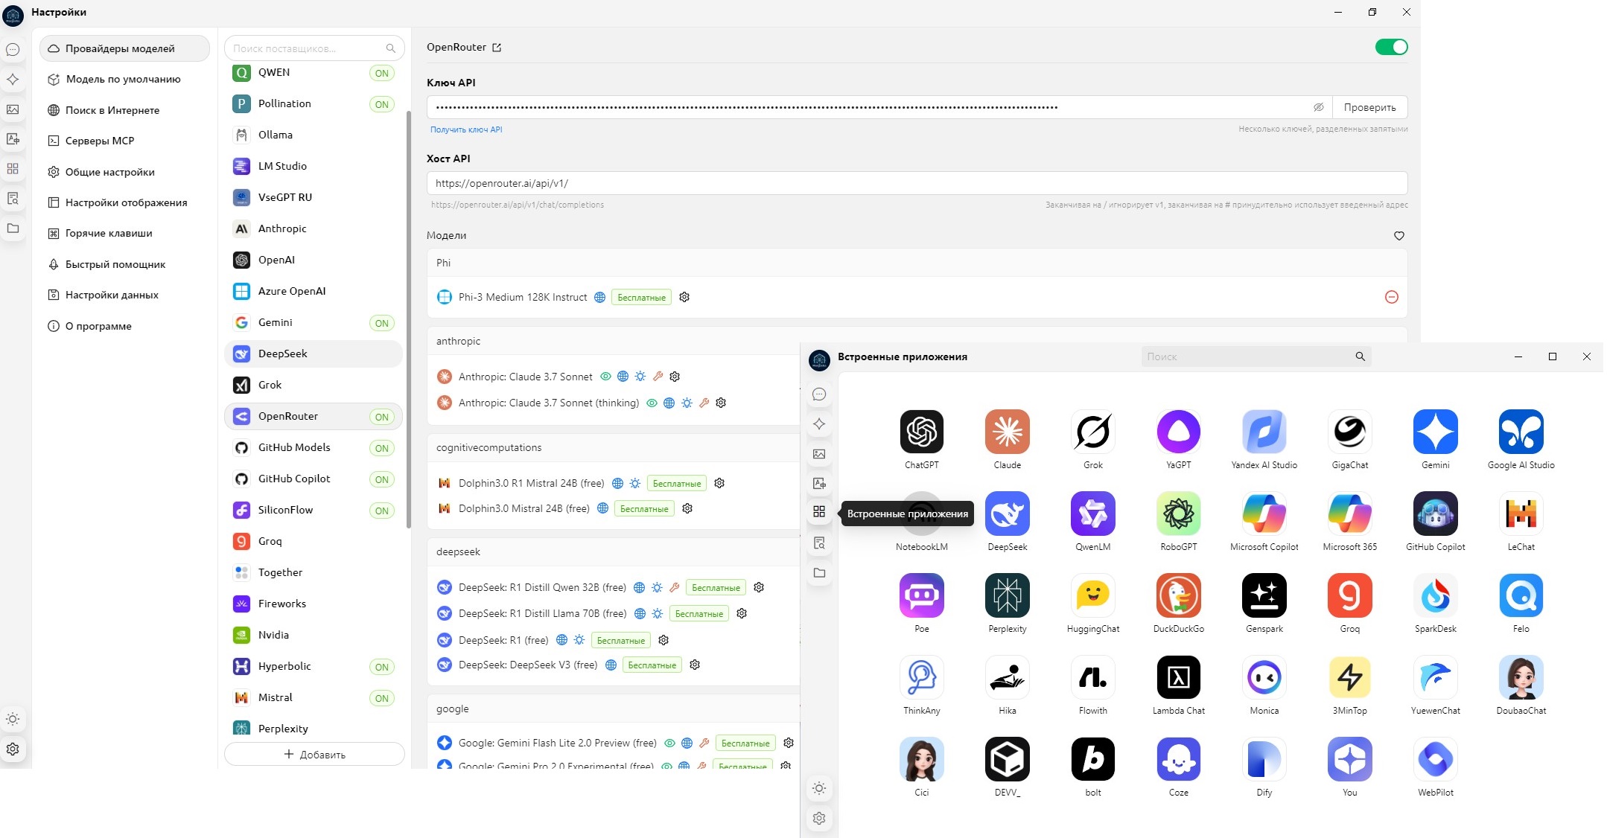Select Anthropic provider in list
This screenshot has height=838, width=1607.
tap(314, 229)
